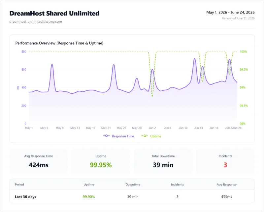Click the 200 ms y-axis label
Viewport: 264px width, 212px height.
24,106
